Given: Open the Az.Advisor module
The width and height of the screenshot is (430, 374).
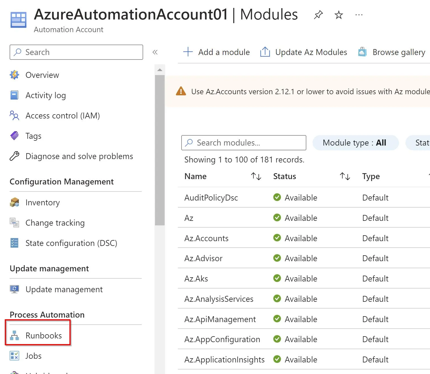Looking at the screenshot, I should tap(203, 258).
